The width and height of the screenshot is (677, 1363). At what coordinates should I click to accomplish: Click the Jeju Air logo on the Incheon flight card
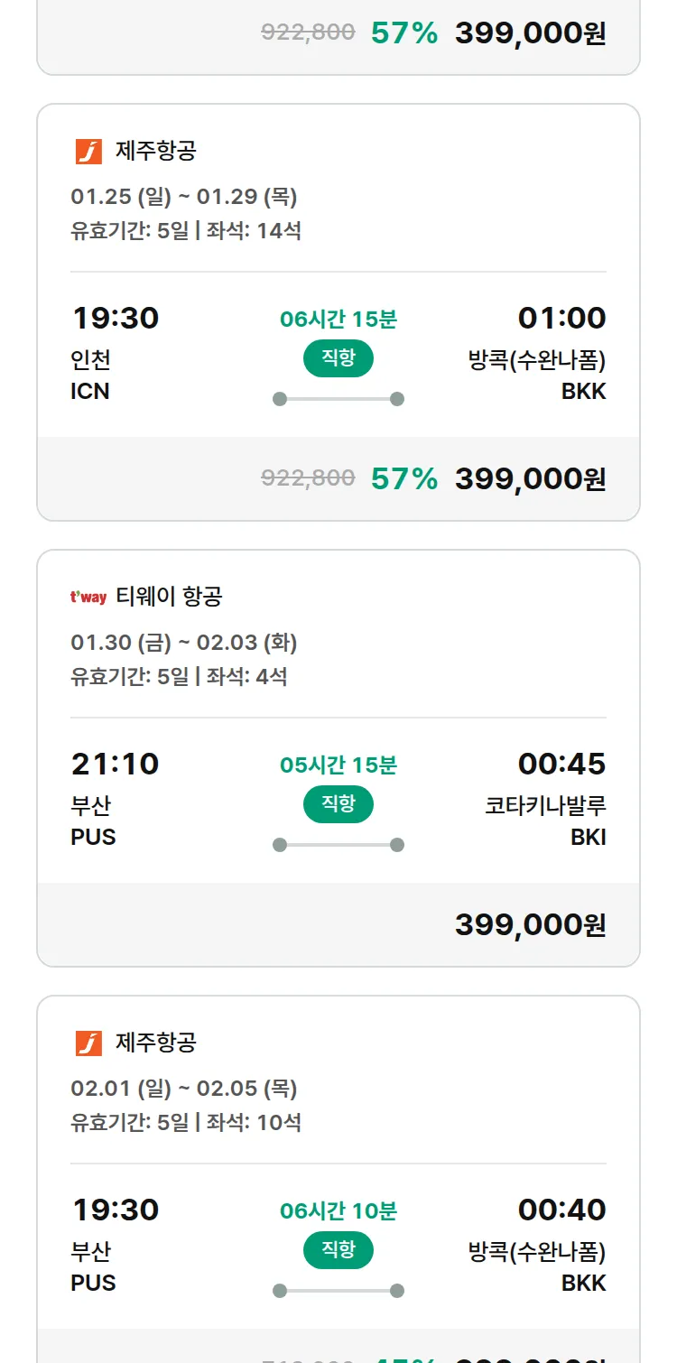click(88, 152)
